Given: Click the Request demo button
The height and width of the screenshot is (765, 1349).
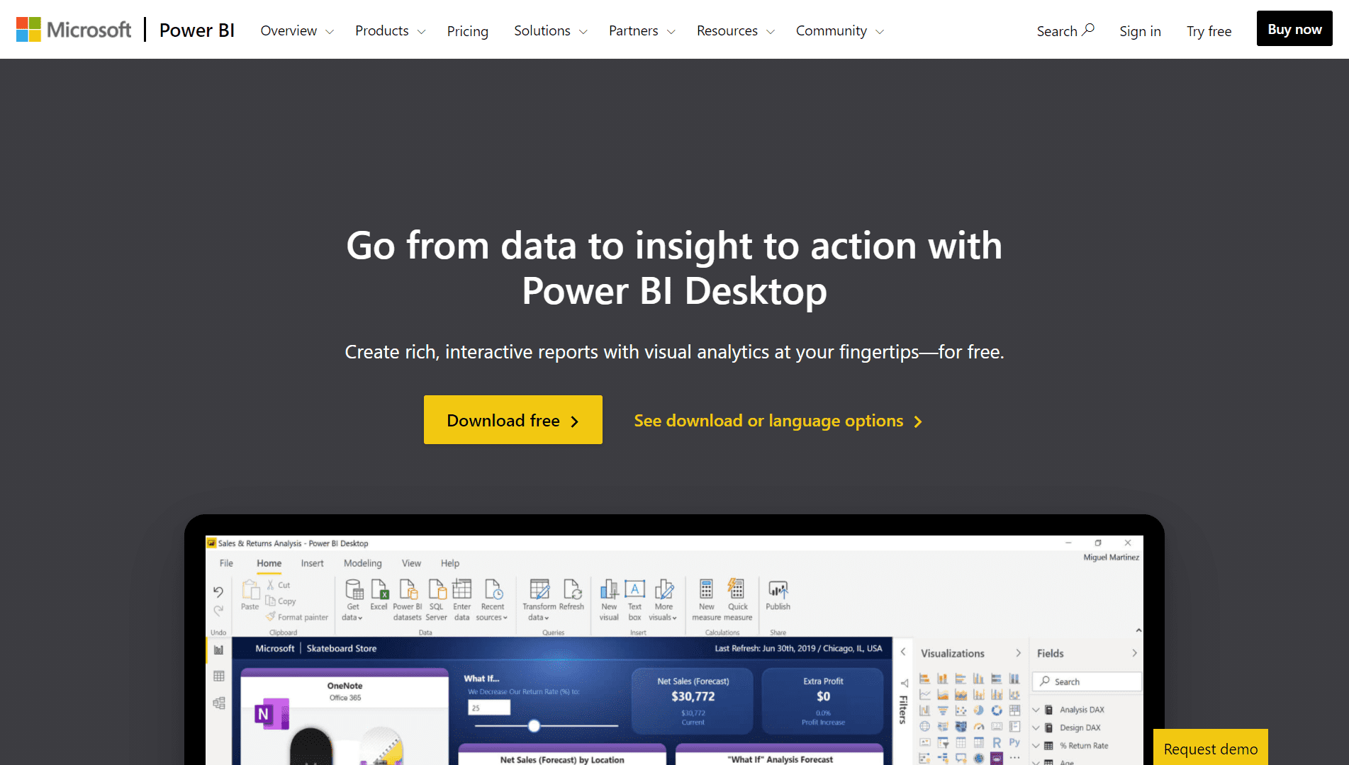Looking at the screenshot, I should click(x=1211, y=747).
